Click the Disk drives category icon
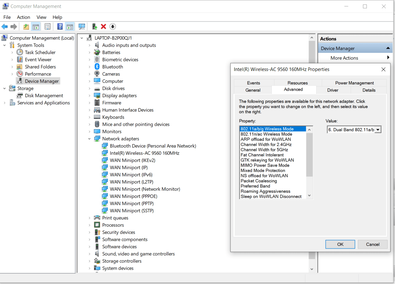 tap(97, 88)
